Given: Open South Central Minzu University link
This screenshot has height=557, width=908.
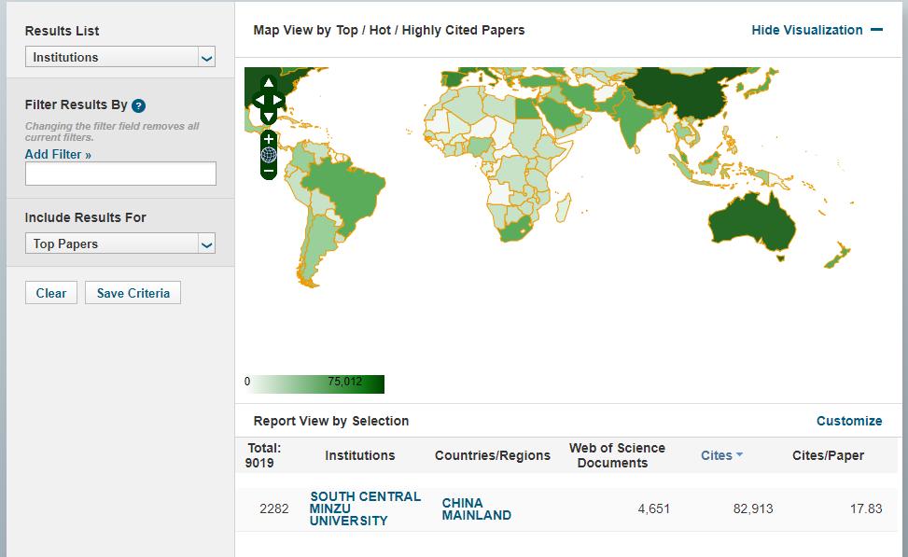Looking at the screenshot, I should pyautogui.click(x=365, y=508).
